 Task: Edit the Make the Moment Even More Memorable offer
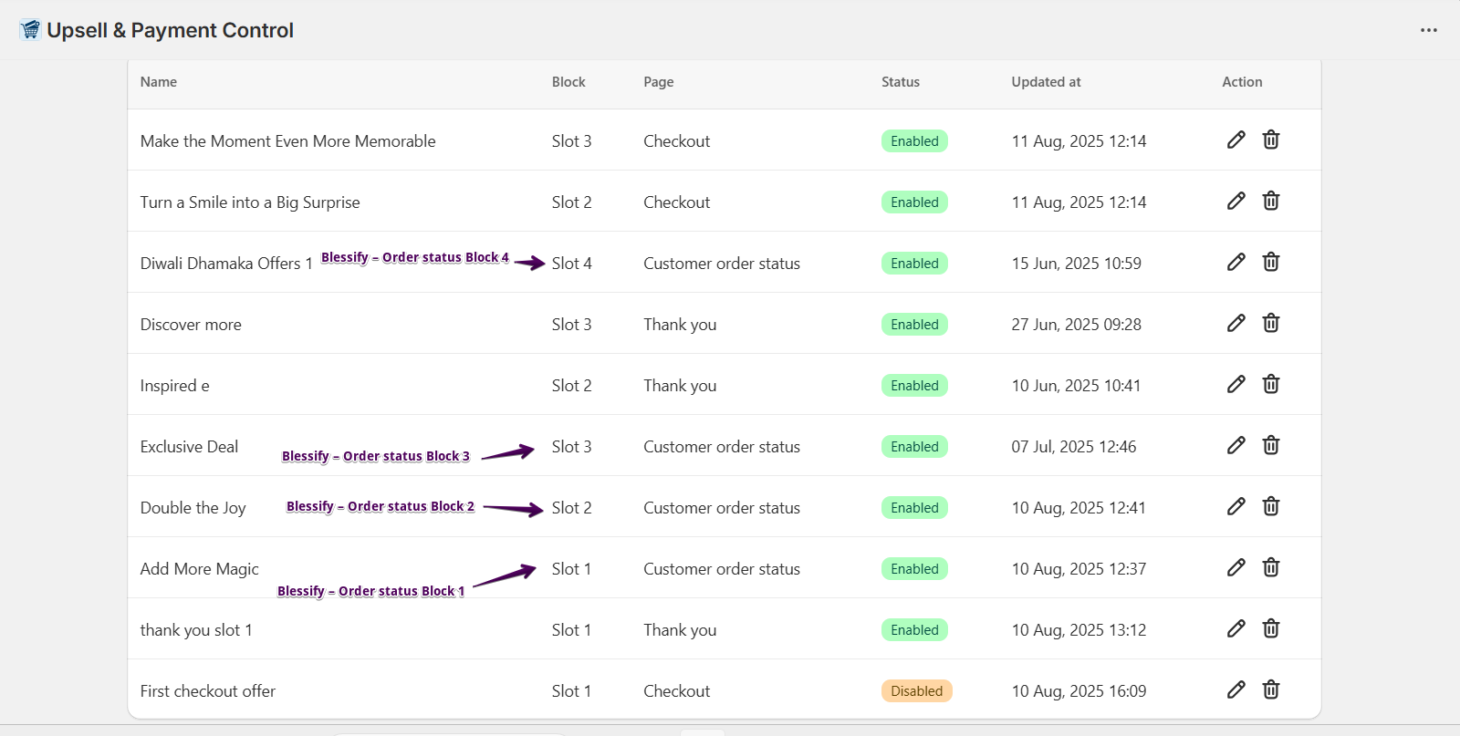tap(1236, 140)
